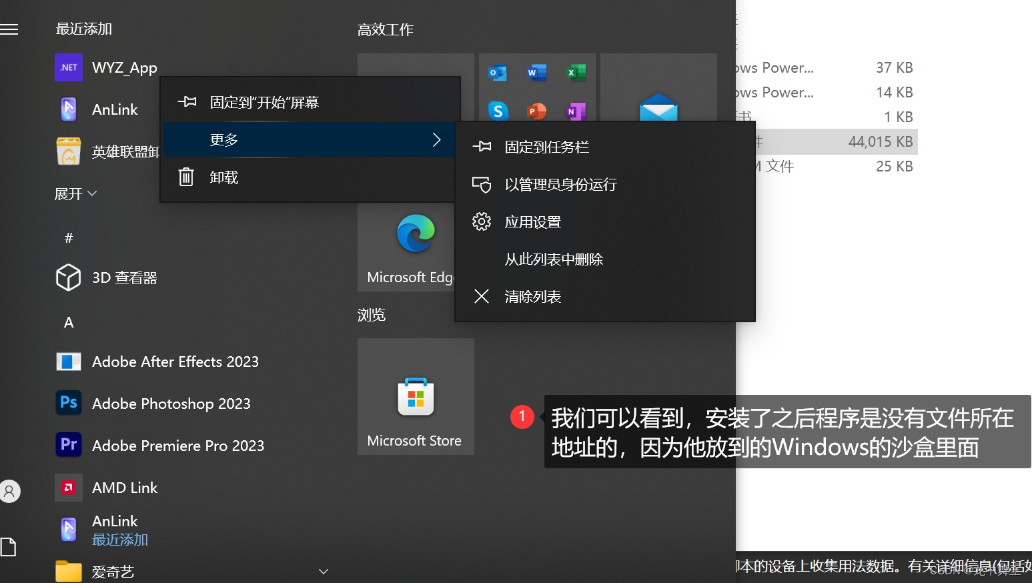The width and height of the screenshot is (1032, 583).
Task: Choose 以管理员身份运行
Action: point(605,184)
